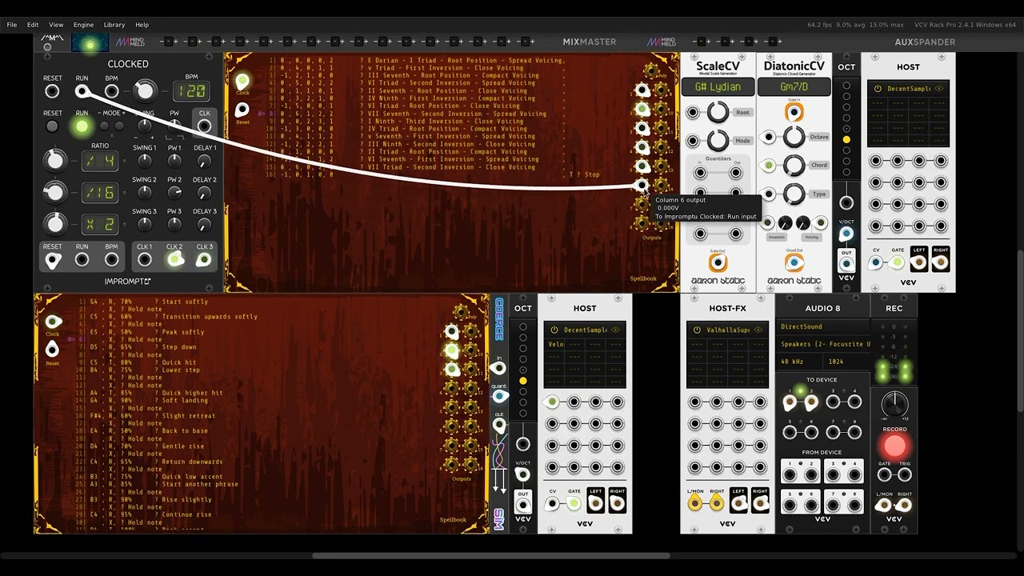The image size is (1024, 576).
Task: Click the CV jack on the lower HOST module
Action: coord(553,504)
